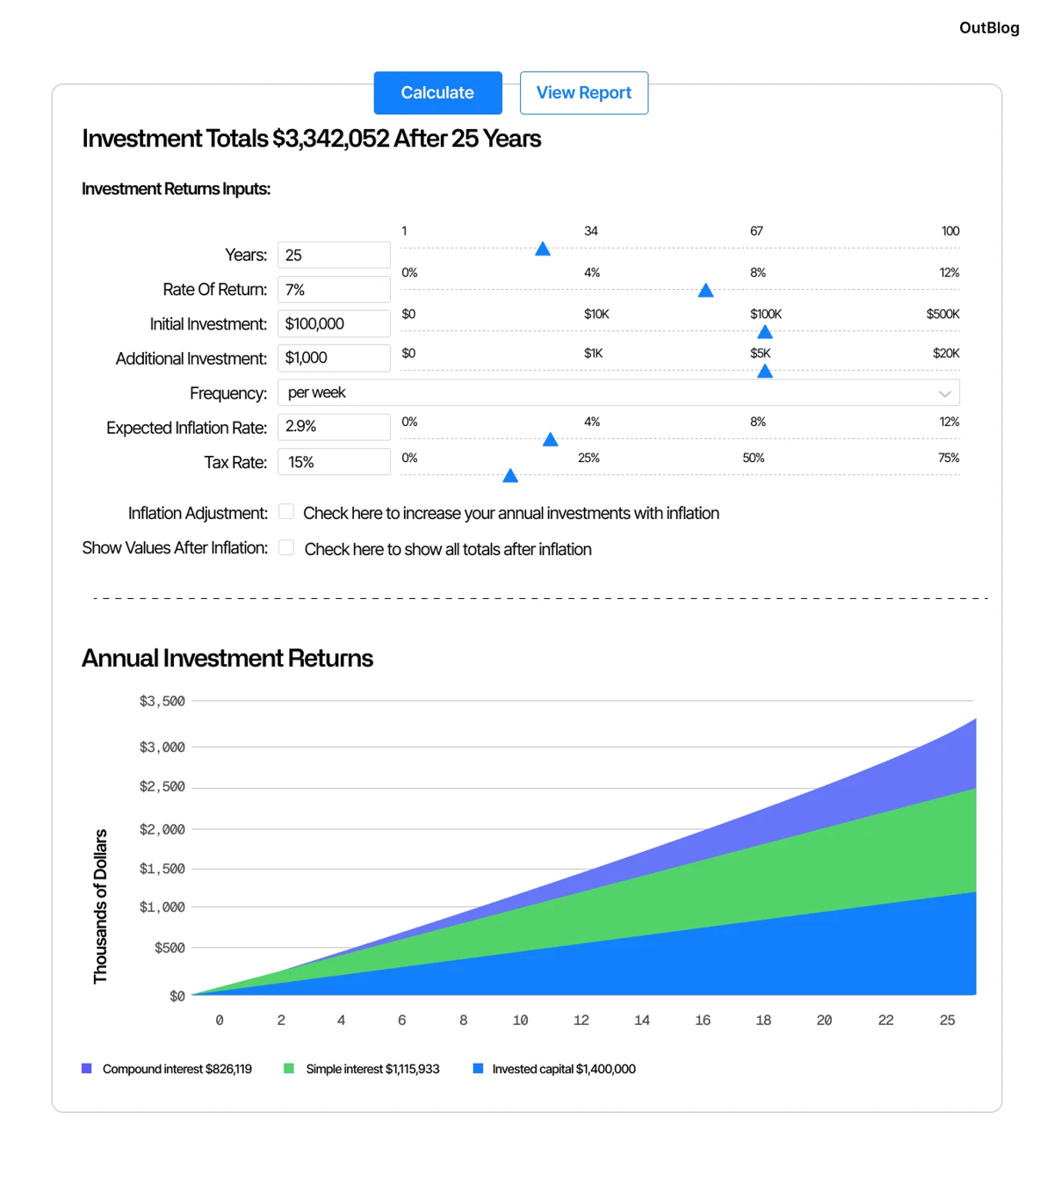Click the Compound interest legend swatch
1054x1184 pixels.
coord(87,1069)
